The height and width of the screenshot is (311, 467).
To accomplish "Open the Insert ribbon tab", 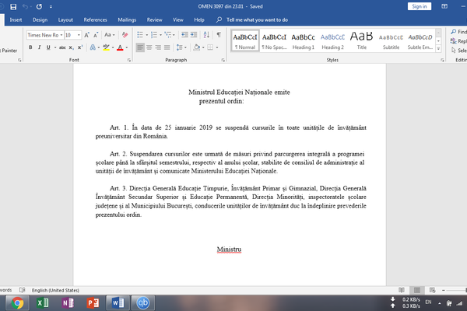I will (x=16, y=20).
